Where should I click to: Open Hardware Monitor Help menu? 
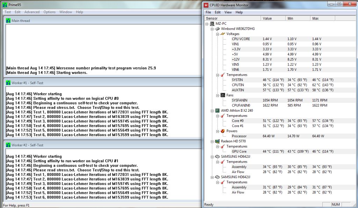tap(239, 12)
